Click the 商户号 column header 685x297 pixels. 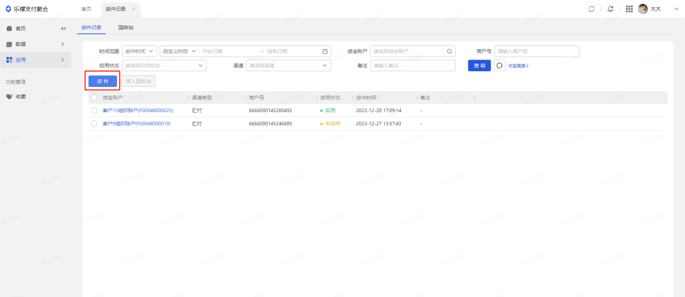click(x=256, y=98)
